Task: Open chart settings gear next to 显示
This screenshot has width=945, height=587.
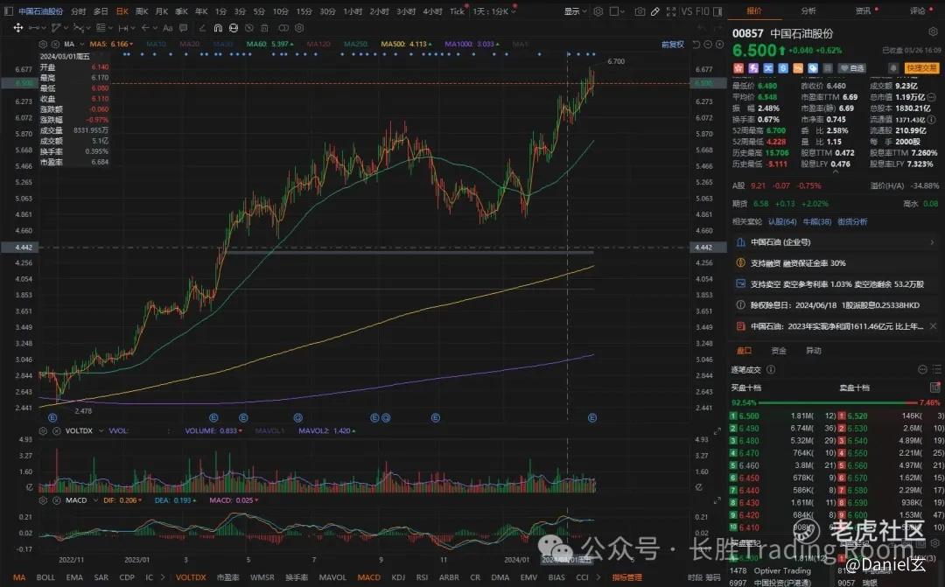Action: tap(598, 11)
